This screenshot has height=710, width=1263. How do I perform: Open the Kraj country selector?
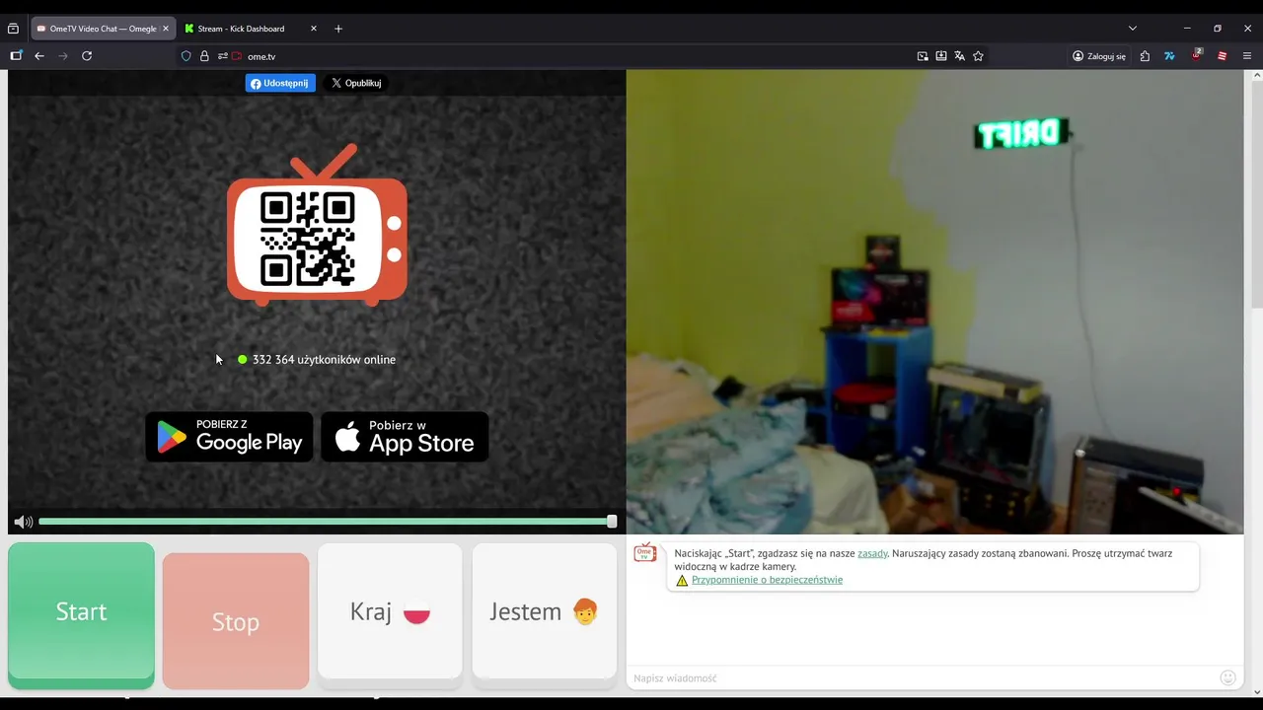390,611
